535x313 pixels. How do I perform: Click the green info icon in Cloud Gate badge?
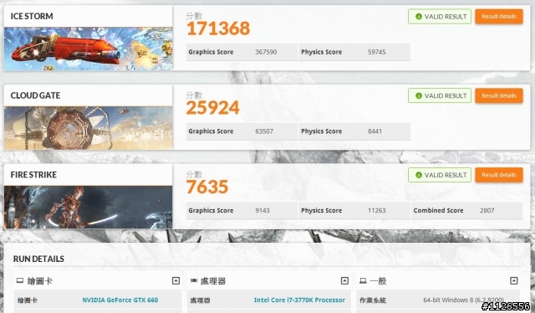pos(419,95)
